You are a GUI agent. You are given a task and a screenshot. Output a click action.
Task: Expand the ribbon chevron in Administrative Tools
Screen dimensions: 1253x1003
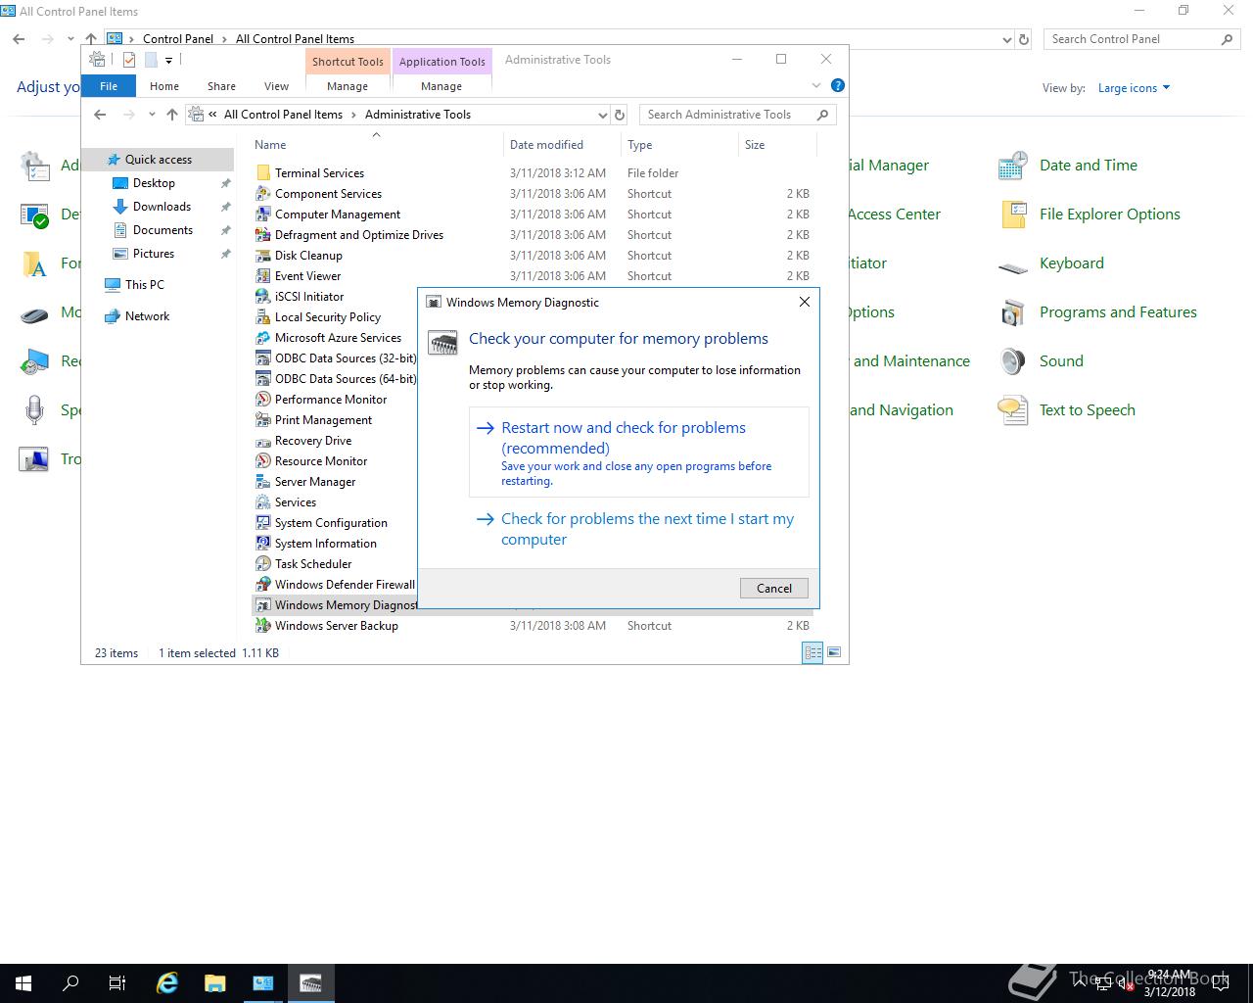[816, 85]
